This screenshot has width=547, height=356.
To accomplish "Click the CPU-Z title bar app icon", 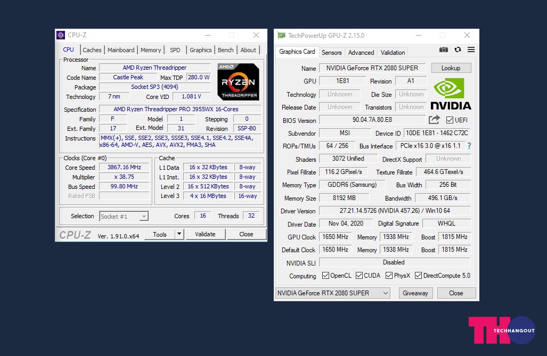I will tap(61, 35).
